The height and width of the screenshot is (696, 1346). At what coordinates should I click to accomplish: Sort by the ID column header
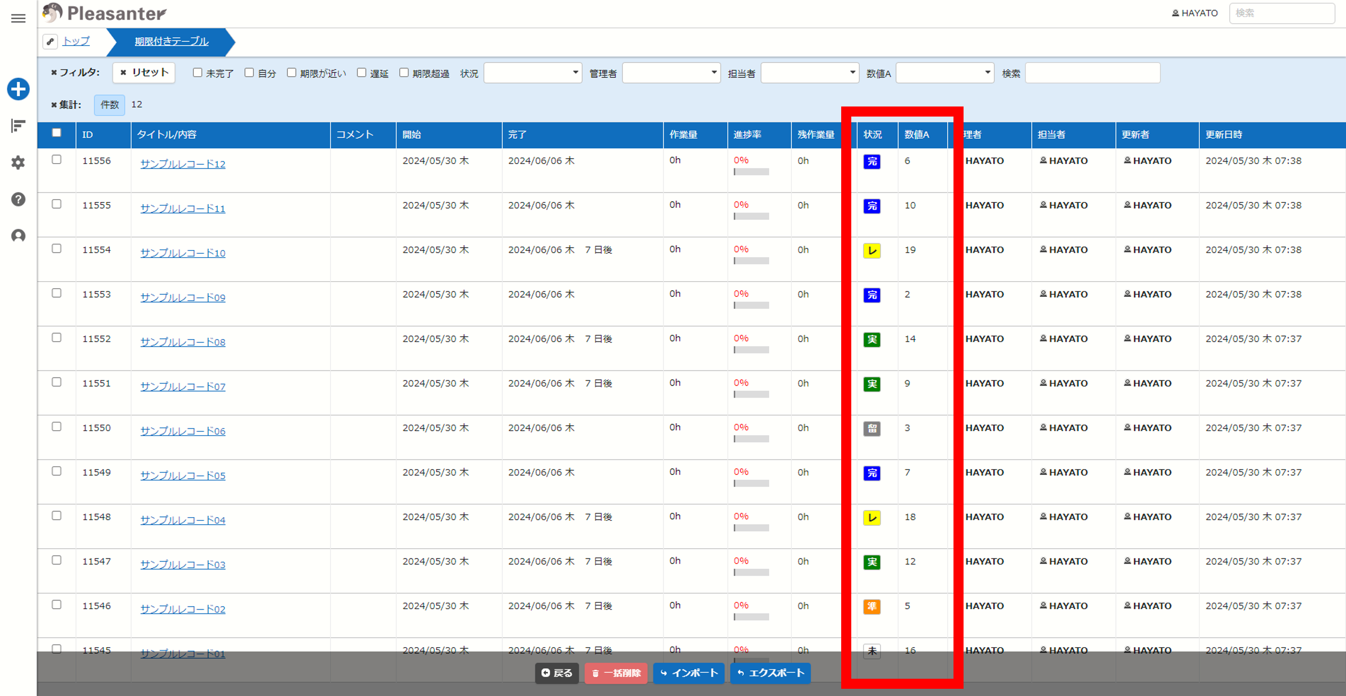coord(104,135)
